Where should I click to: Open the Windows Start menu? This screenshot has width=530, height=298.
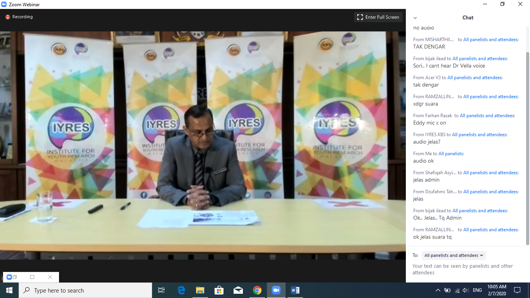pyautogui.click(x=9, y=290)
